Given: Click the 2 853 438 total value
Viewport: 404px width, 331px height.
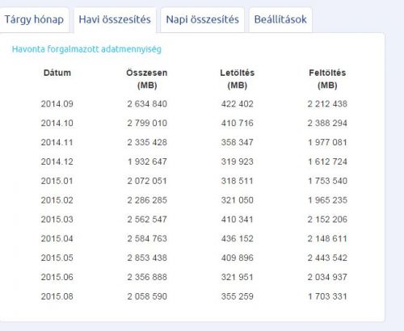Looking at the screenshot, I should [x=147, y=258].
